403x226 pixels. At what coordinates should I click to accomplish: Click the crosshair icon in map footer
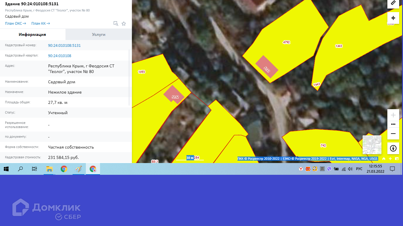coord(390,159)
